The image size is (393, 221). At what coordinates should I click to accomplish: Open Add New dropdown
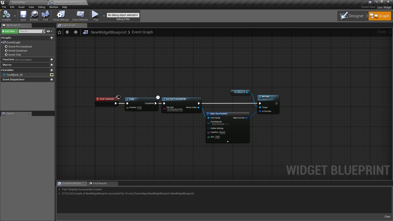(x=10, y=31)
